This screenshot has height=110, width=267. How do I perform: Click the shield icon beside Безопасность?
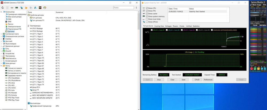(x=4, y=58)
